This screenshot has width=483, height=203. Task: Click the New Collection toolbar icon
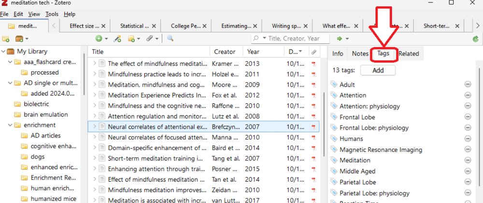pos(5,38)
